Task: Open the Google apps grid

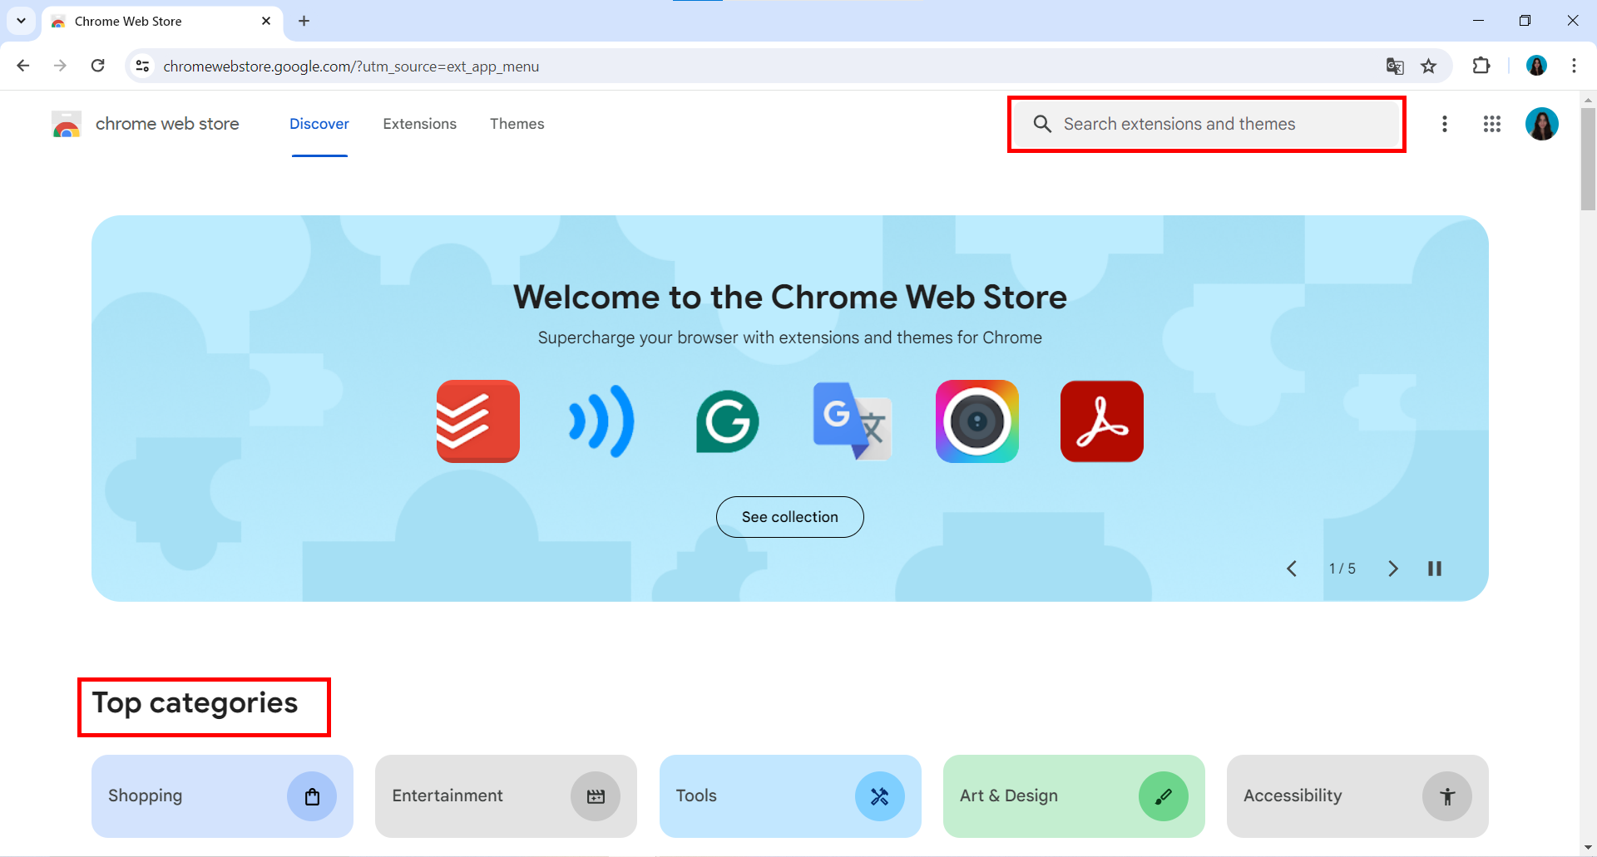Action: tap(1492, 124)
